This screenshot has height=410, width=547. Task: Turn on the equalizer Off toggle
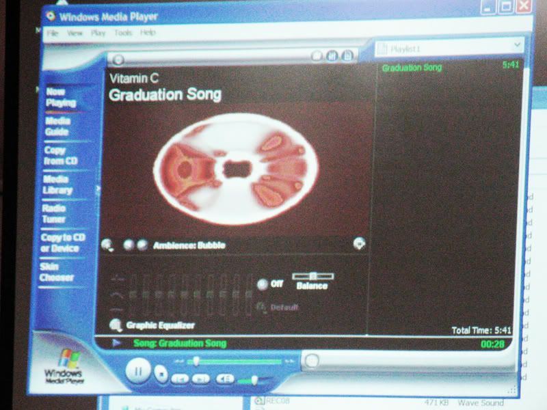(263, 284)
